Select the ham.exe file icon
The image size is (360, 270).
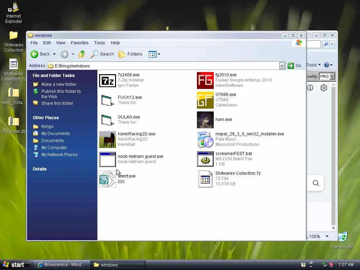point(205,120)
